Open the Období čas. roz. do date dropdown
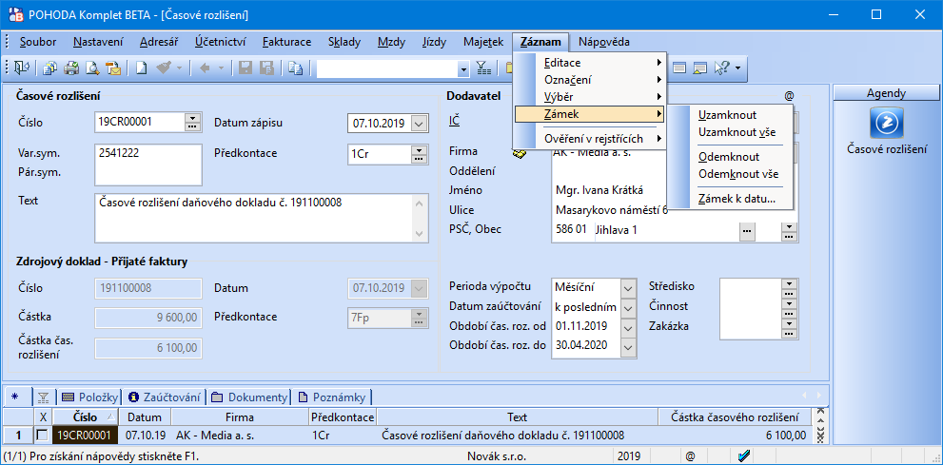This screenshot has width=943, height=465. [628, 347]
